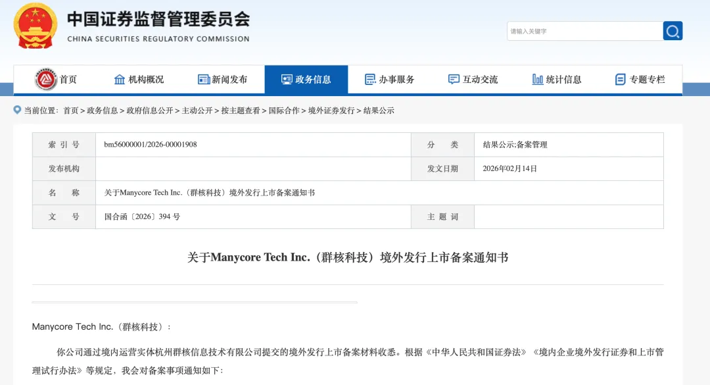Click the 主动公开 breadcrumb link

[197, 111]
